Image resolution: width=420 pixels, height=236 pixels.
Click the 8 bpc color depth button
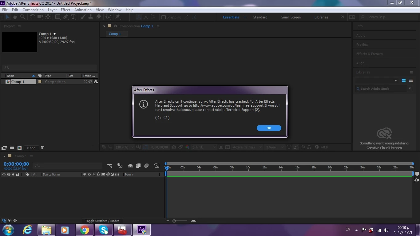31,148
